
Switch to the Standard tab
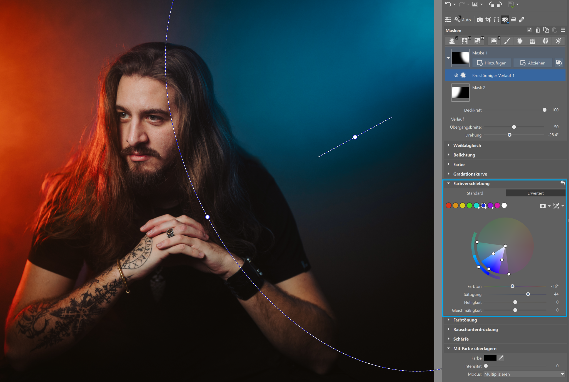475,193
